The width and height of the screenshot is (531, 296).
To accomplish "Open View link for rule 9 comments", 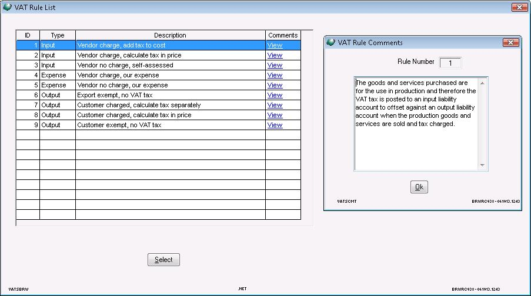I will click(x=275, y=125).
